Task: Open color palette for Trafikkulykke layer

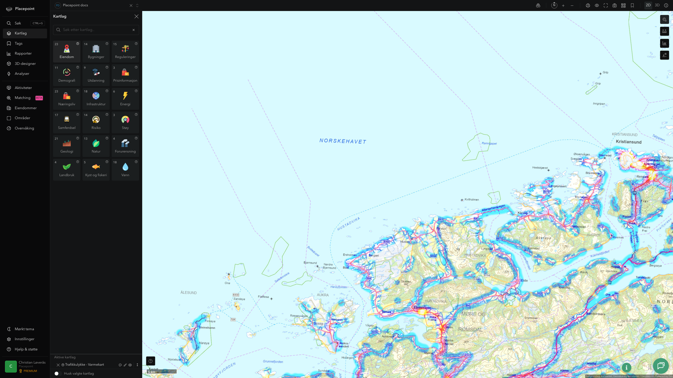Action: tap(120, 365)
